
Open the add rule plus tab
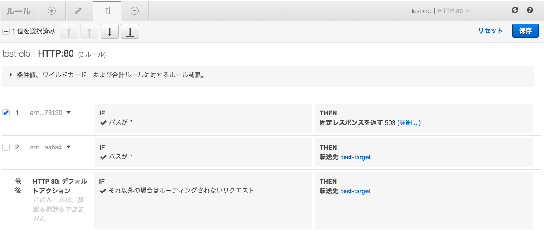click(52, 11)
